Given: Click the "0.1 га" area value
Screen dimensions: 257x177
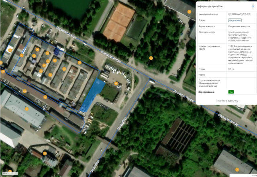Looking at the screenshot, I should click(x=231, y=69).
